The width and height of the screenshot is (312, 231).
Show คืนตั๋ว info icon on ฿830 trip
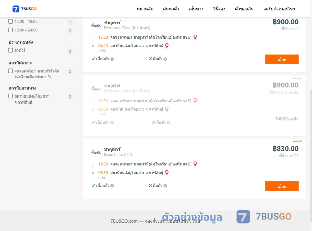pyautogui.click(x=165, y=186)
